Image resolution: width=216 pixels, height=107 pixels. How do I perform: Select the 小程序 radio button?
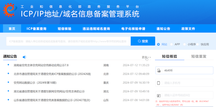click(x=184, y=44)
